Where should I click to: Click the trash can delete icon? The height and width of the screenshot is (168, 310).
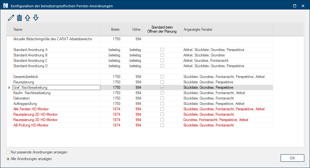click(19, 18)
